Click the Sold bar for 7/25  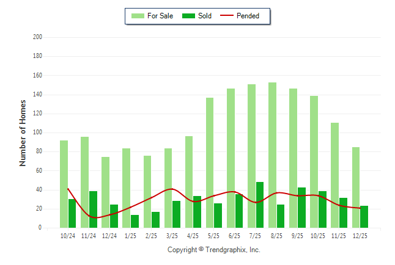(260, 205)
